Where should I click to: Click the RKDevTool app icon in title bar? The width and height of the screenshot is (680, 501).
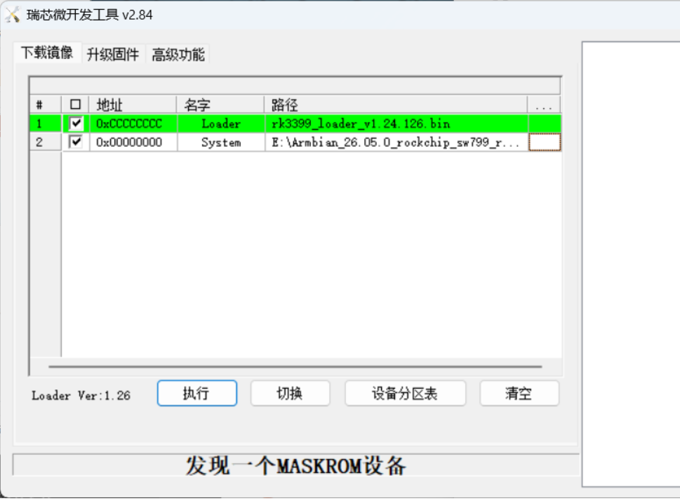[13, 15]
